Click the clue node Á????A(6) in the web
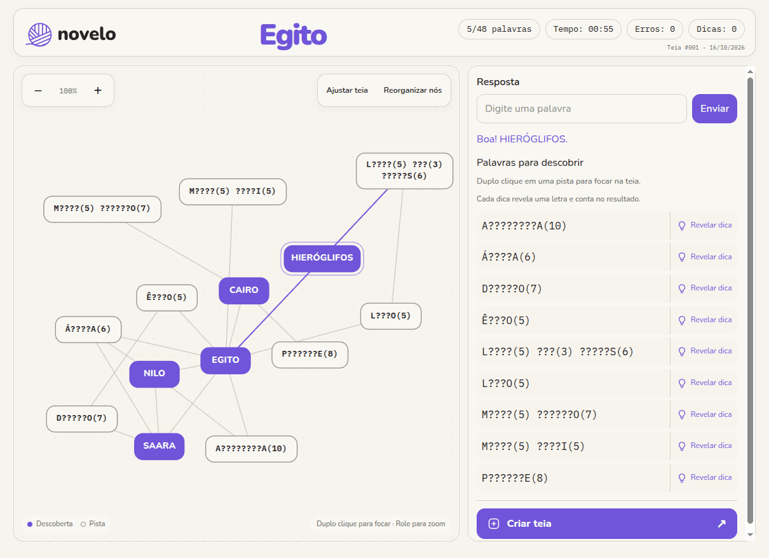This screenshot has width=769, height=558. pos(88,329)
